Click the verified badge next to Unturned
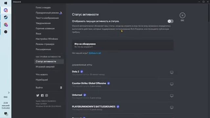Screen dimensions: 210x118 coord(85,95)
